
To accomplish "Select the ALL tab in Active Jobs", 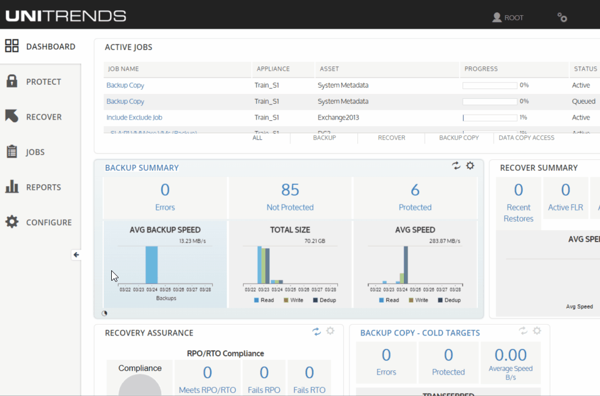I will click(257, 138).
